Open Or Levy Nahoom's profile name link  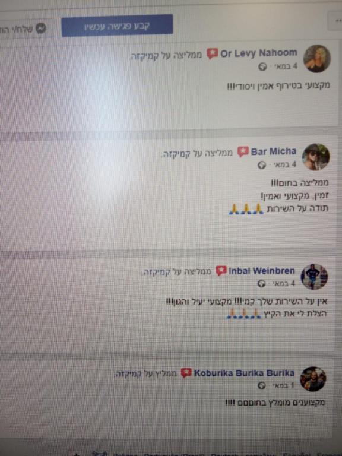coord(259,53)
